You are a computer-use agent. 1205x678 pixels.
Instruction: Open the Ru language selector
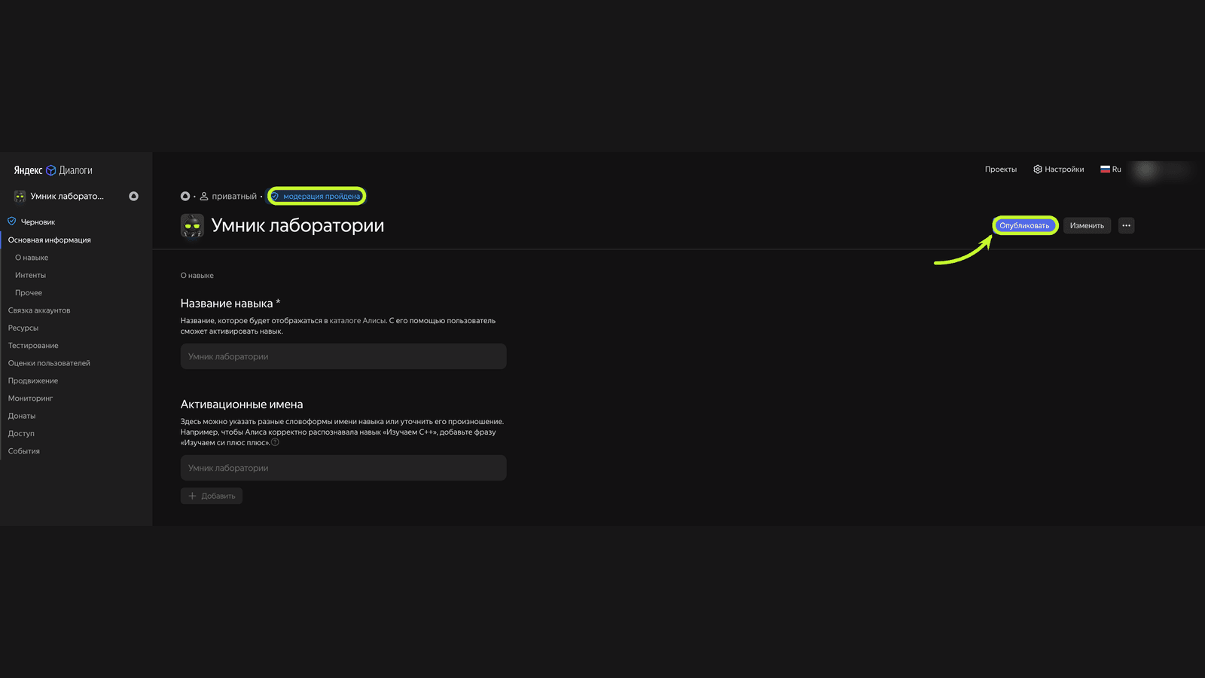pyautogui.click(x=1111, y=169)
